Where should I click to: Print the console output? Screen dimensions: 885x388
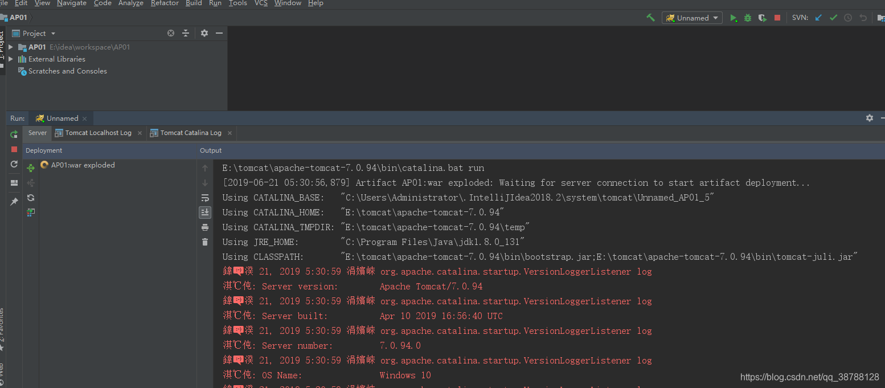[205, 227]
